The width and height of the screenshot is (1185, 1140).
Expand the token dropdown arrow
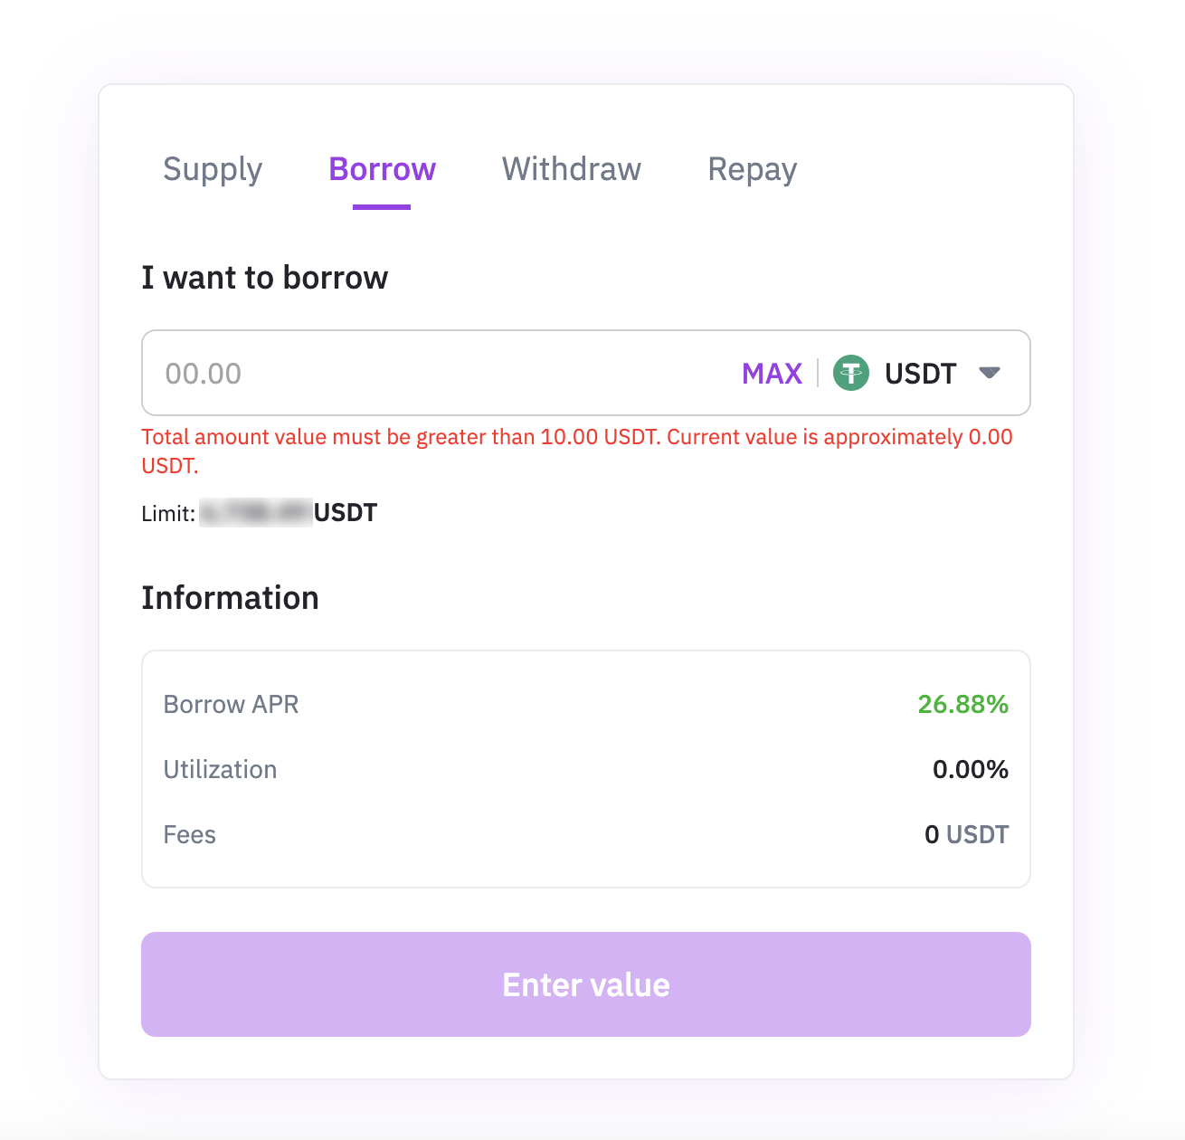click(x=990, y=373)
